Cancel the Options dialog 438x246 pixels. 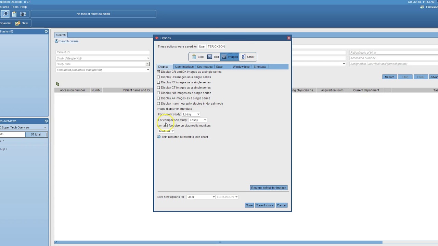[282, 205]
